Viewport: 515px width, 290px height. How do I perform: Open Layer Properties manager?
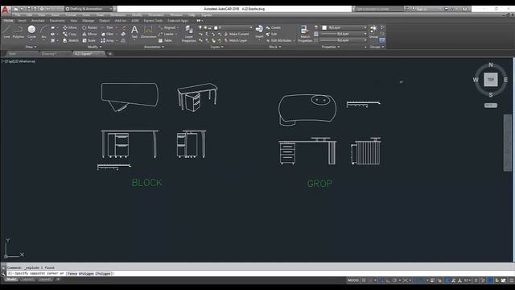pyautogui.click(x=189, y=34)
